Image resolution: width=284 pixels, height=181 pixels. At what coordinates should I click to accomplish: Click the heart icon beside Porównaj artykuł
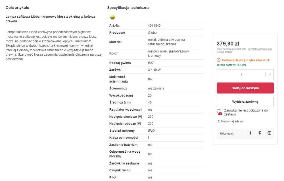click(218, 121)
